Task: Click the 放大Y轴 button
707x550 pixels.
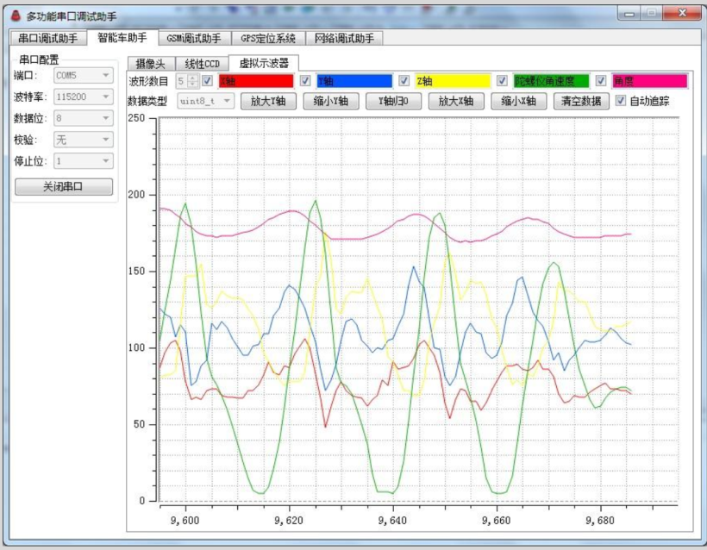Action: pos(268,101)
